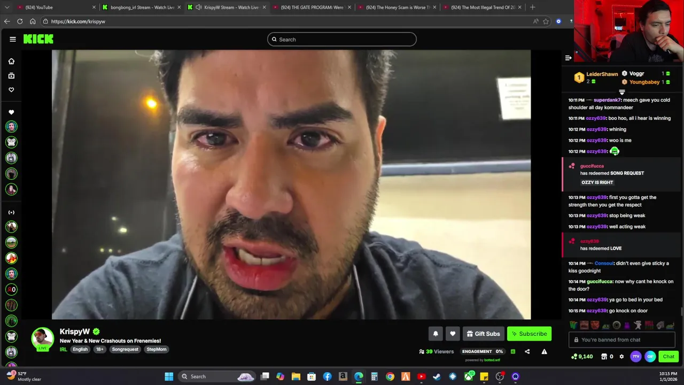Click guccifucca username in chat message
This screenshot has height=385, width=684.
pyautogui.click(x=600, y=282)
